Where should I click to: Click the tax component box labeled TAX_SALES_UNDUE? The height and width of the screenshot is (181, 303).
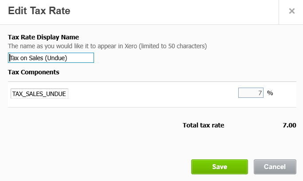39,94
